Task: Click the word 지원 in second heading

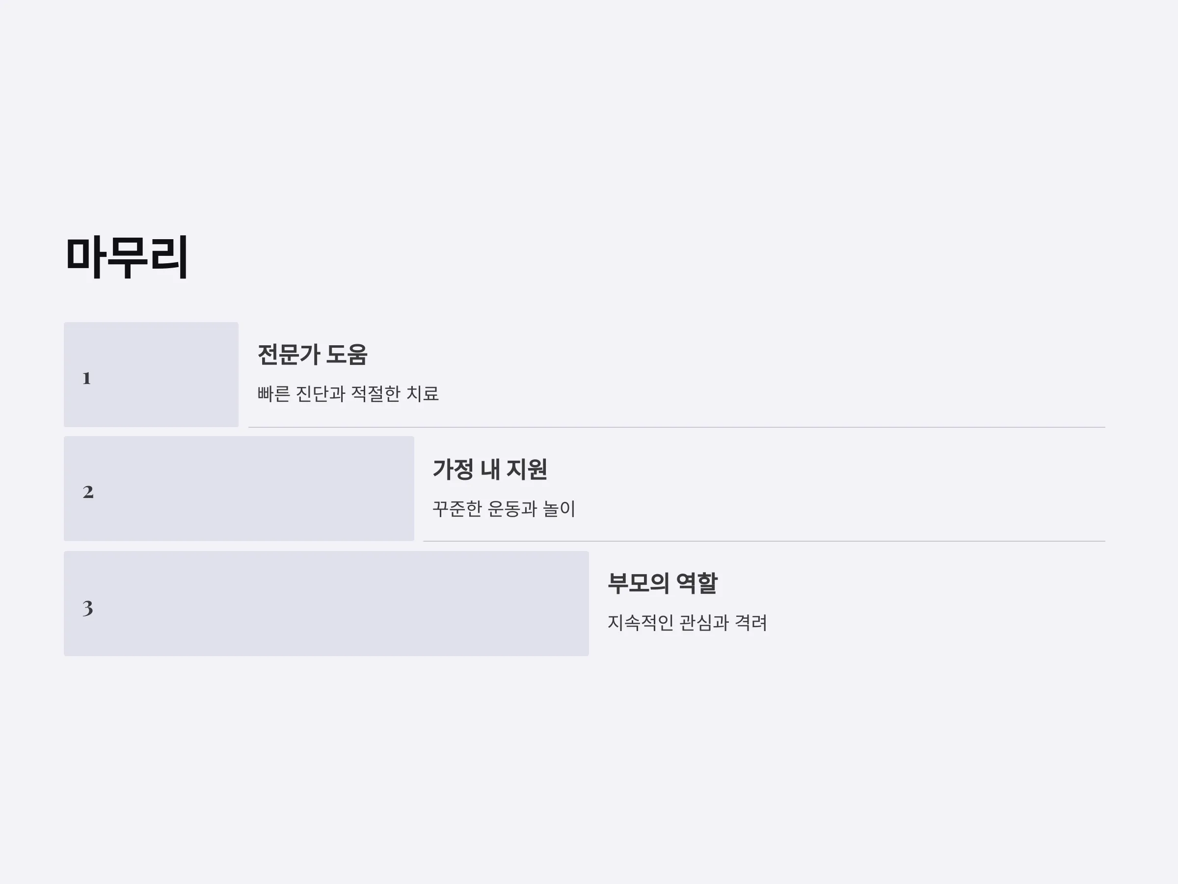Action: [527, 469]
